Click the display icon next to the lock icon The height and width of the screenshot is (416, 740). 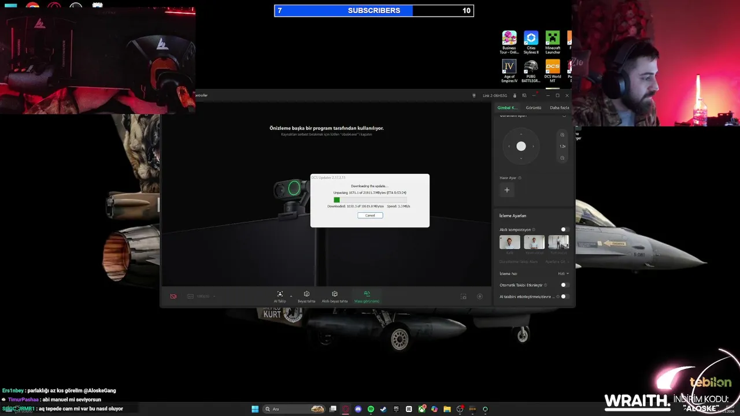(524, 95)
